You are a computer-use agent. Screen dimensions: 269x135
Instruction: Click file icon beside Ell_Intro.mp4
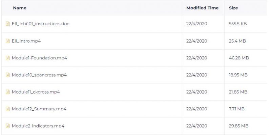click(8, 41)
